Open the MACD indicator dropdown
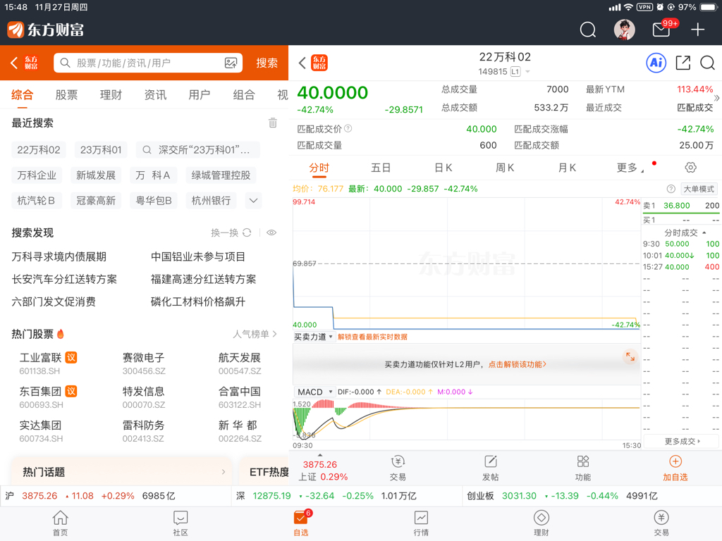 click(x=314, y=392)
